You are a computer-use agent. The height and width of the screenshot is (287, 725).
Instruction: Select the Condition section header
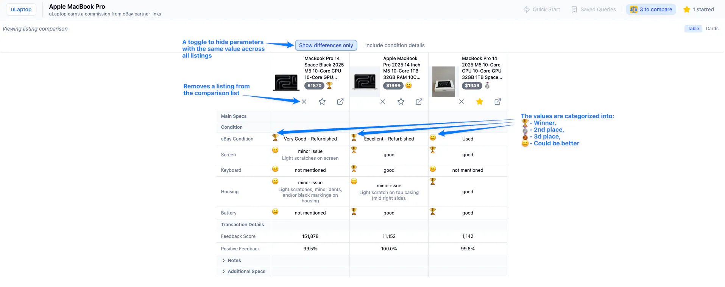pos(232,127)
